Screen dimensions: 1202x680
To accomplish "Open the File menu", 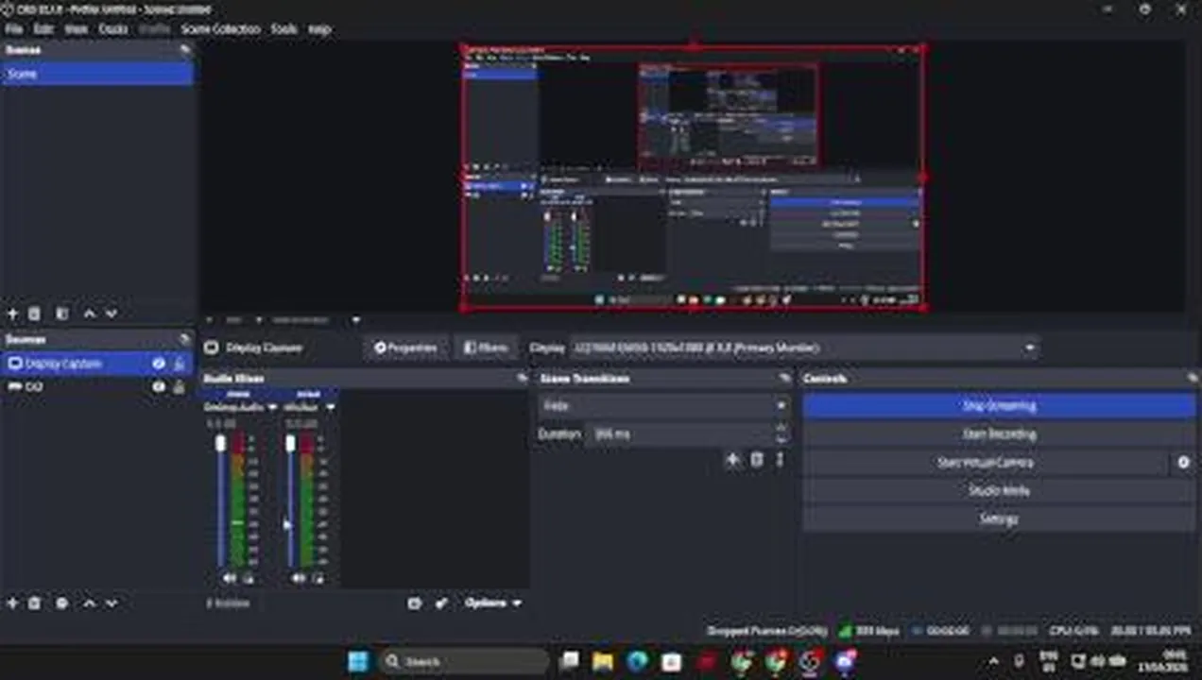I will [x=13, y=29].
